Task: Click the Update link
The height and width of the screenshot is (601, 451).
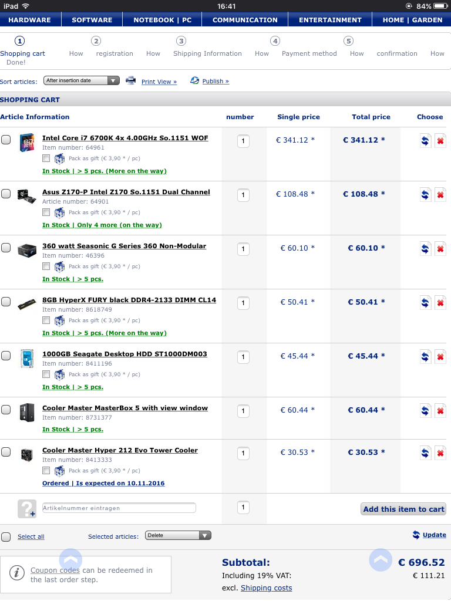Action: click(434, 535)
